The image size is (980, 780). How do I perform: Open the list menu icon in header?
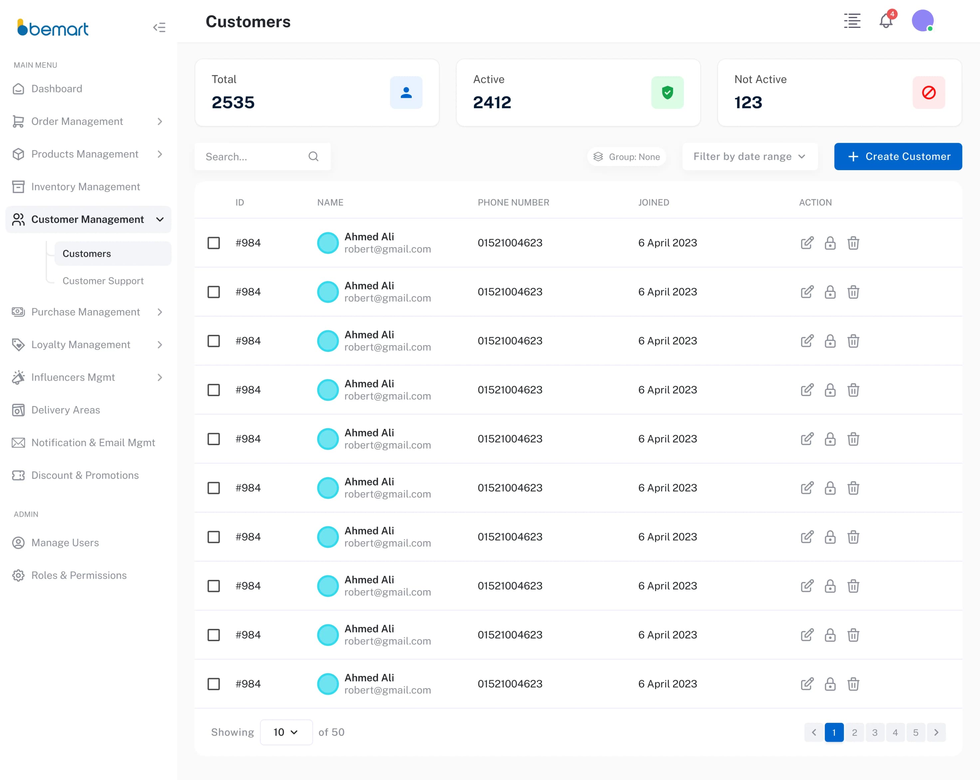point(852,21)
